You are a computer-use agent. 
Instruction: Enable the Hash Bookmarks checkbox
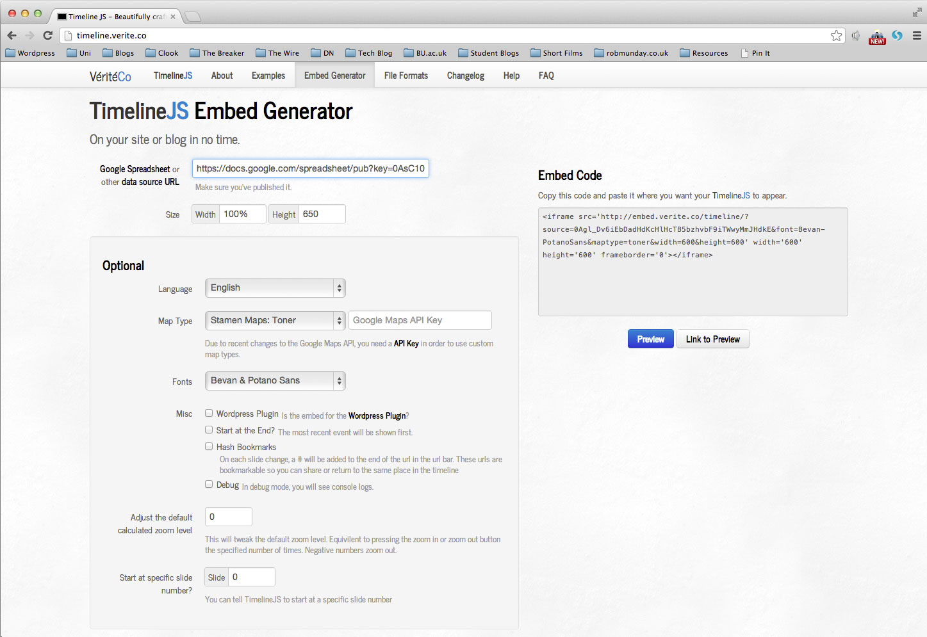pos(209,446)
